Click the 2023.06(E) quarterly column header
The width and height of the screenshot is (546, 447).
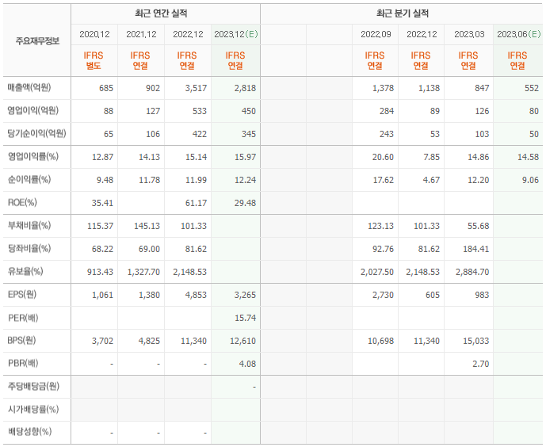click(x=518, y=34)
